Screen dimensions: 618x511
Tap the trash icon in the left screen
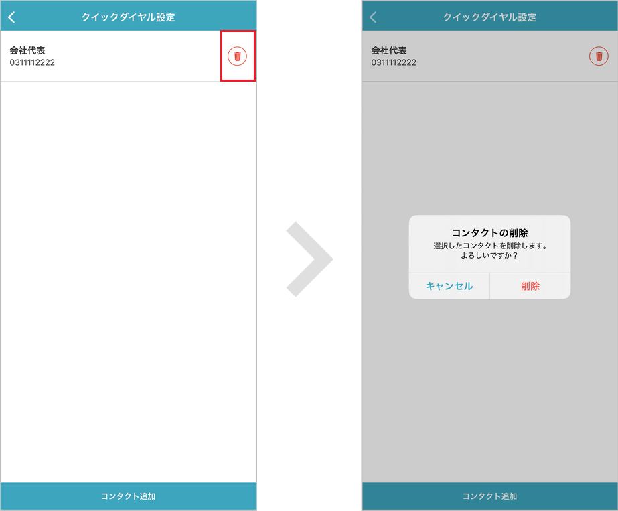[237, 56]
